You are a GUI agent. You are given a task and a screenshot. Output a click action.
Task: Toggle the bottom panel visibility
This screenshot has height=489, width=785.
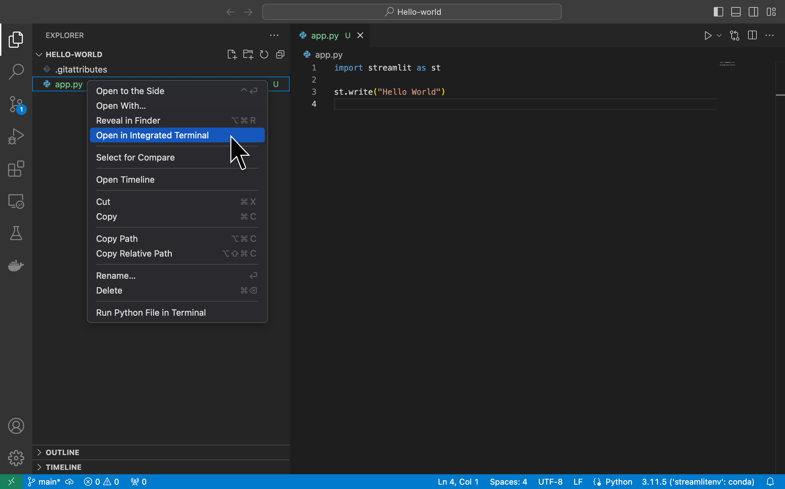[736, 11]
